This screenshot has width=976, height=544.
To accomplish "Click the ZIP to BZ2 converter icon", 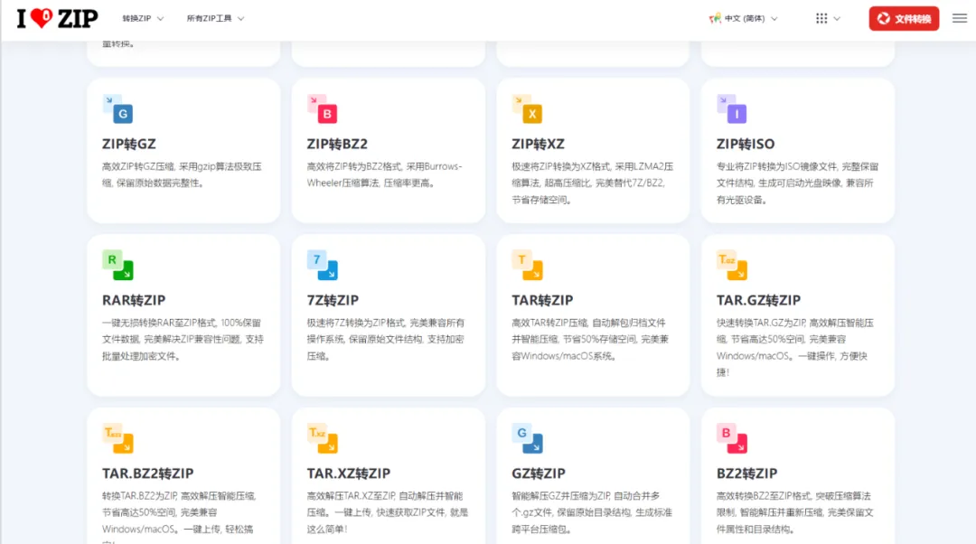I will [323, 109].
